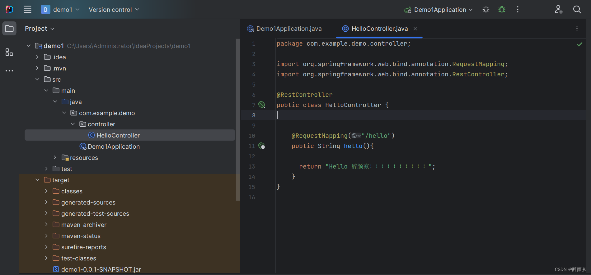Collapse the java folder
The image size is (591, 275).
click(x=55, y=102)
